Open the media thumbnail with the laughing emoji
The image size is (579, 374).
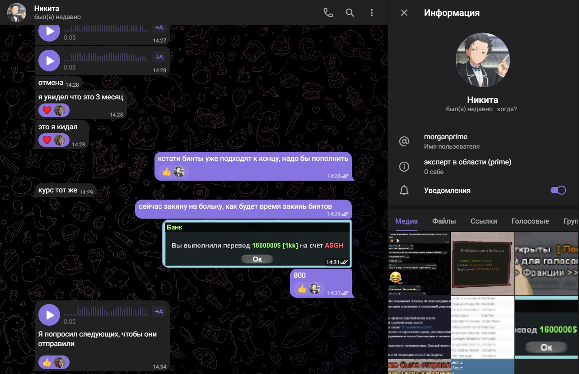coord(419,263)
